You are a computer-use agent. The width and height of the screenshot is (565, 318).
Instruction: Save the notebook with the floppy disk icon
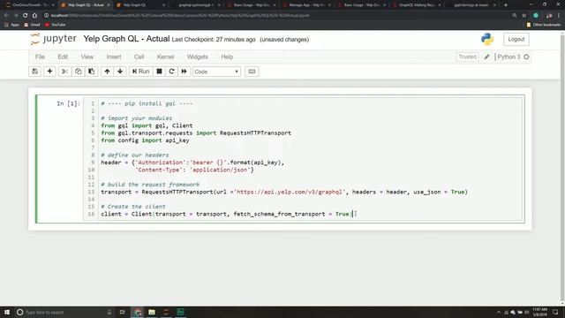tap(35, 72)
